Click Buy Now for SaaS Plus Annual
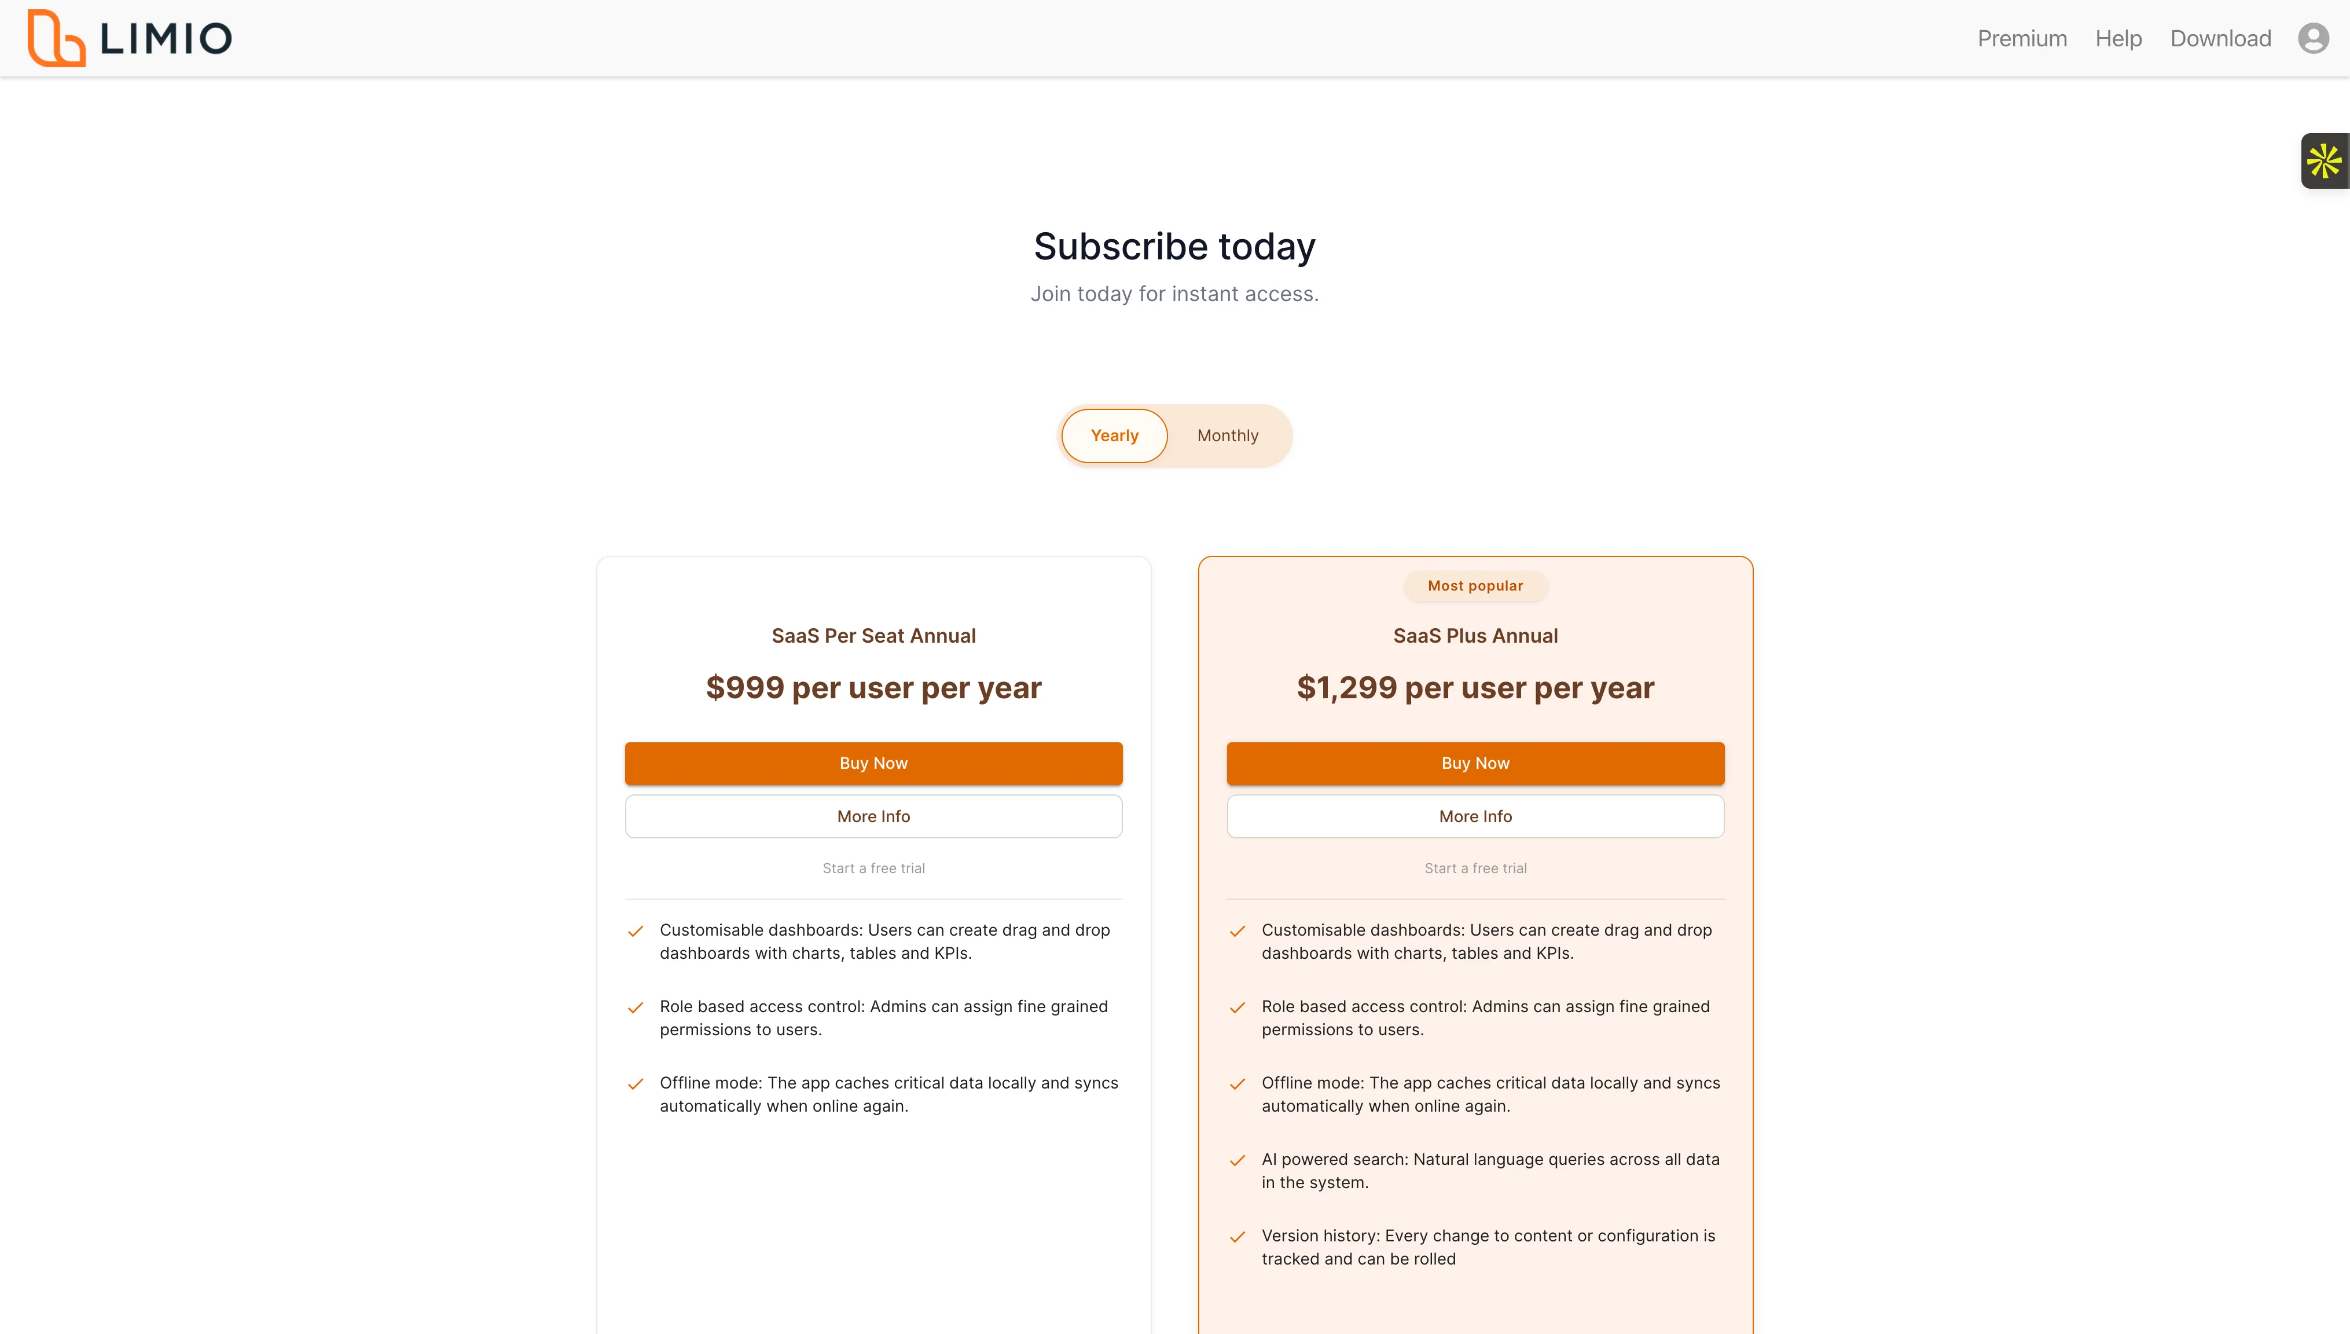This screenshot has width=2350, height=1334. 1474,763
